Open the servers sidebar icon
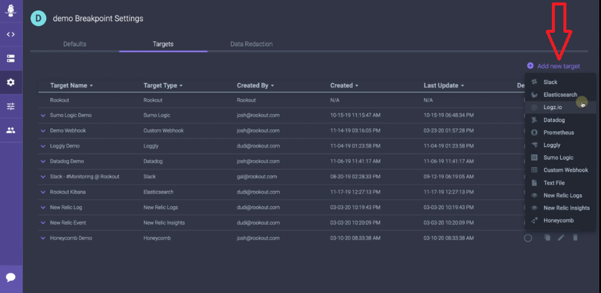The height and width of the screenshot is (293, 601). click(x=11, y=58)
